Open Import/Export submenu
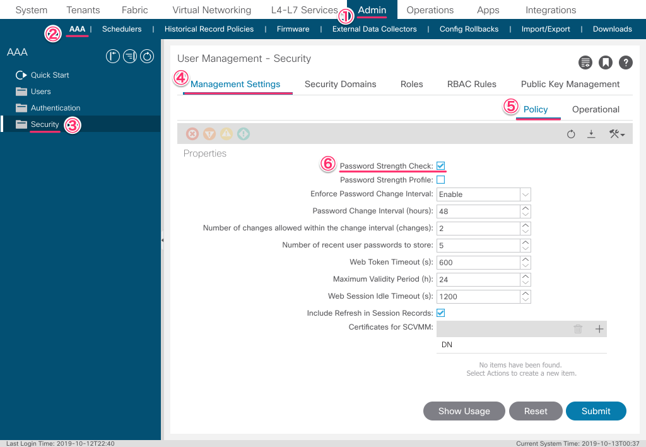Viewport: 646px width, 447px height. (546, 29)
